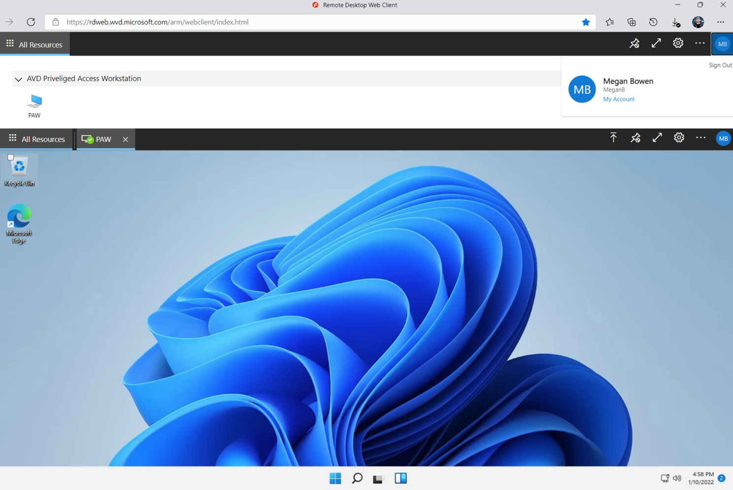
Task: Click the volume icon in system tray
Action: pos(677,478)
